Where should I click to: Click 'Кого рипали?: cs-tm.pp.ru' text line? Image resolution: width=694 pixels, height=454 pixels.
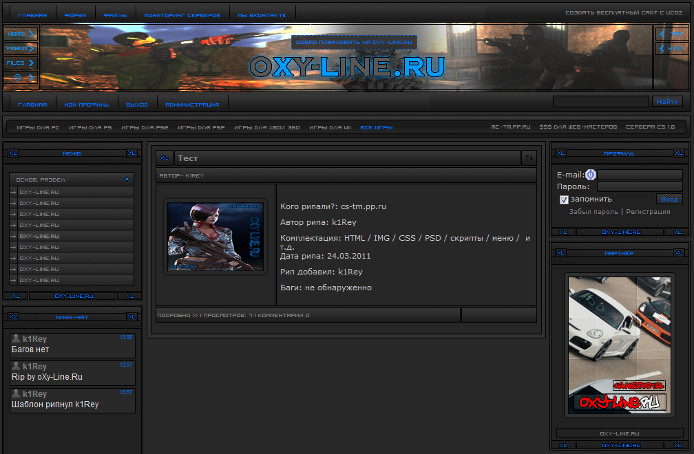point(333,206)
